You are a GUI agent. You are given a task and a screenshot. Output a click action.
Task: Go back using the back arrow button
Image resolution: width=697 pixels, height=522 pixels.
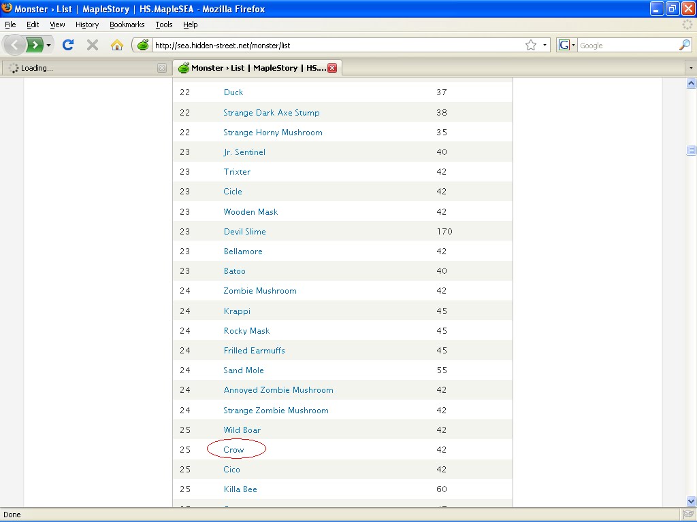(14, 45)
